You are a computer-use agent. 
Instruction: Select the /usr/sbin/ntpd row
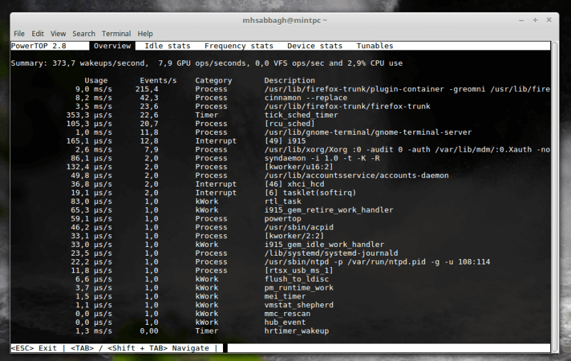pyautogui.click(x=280, y=262)
